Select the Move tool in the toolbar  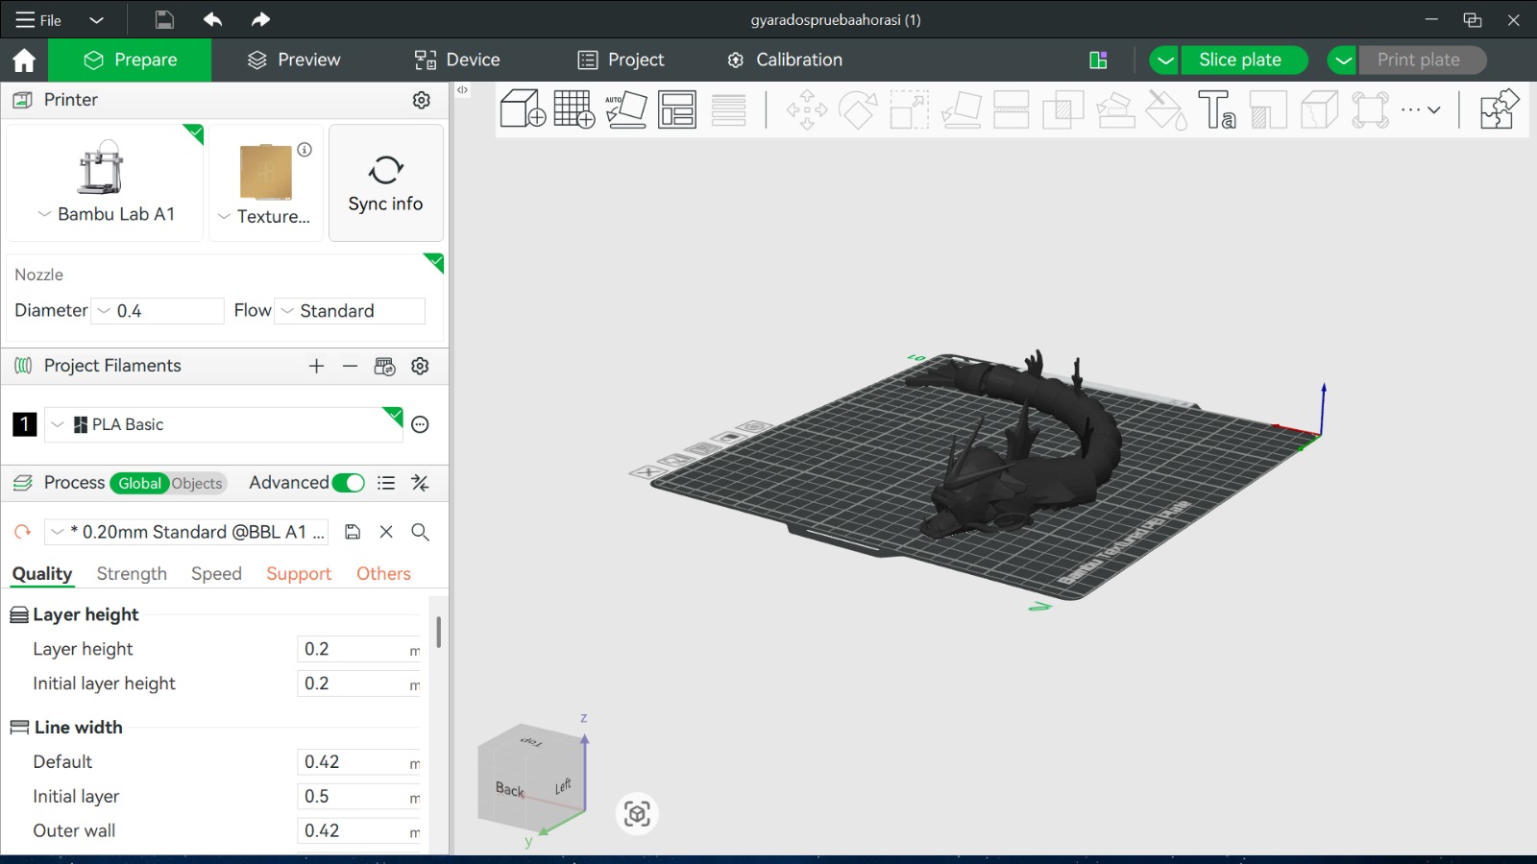tap(807, 109)
